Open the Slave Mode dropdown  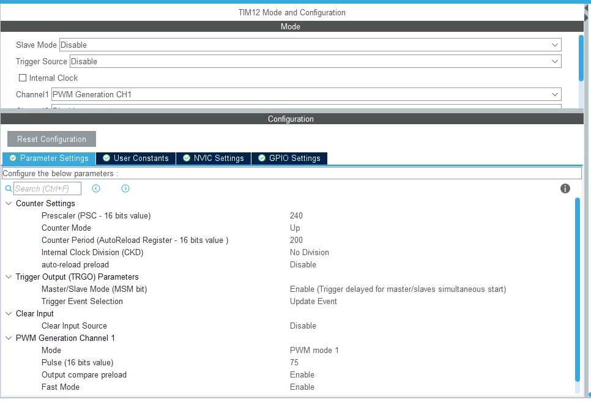pyautogui.click(x=310, y=45)
